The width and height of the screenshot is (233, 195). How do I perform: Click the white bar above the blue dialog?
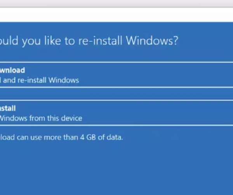click(116, 15)
